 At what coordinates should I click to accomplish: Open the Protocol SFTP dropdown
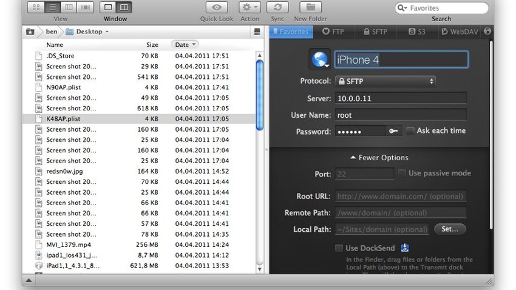pyautogui.click(x=385, y=81)
